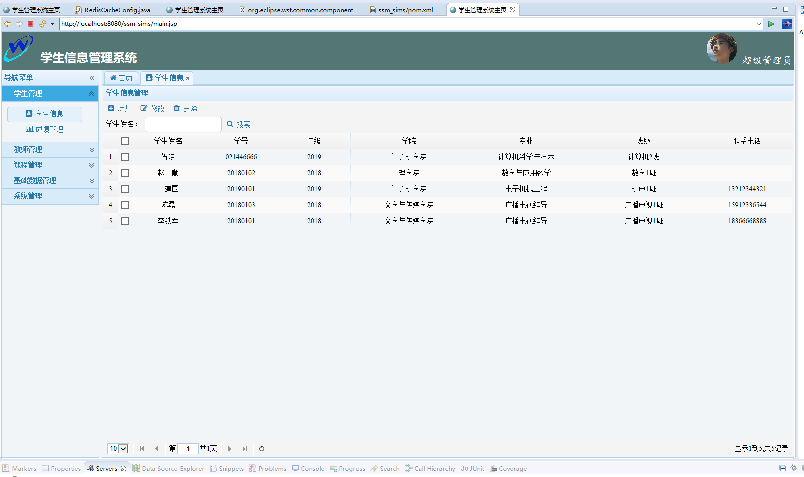Image resolution: width=804 pixels, height=477 pixels.
Task: Open the Coverage view tab
Action: (508, 468)
